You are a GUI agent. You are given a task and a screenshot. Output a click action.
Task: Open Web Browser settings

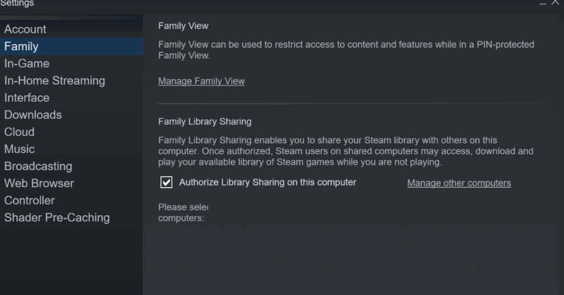coord(39,183)
